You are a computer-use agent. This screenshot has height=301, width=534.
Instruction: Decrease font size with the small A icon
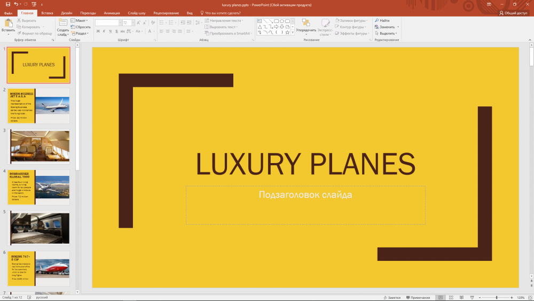pyautogui.click(x=145, y=22)
